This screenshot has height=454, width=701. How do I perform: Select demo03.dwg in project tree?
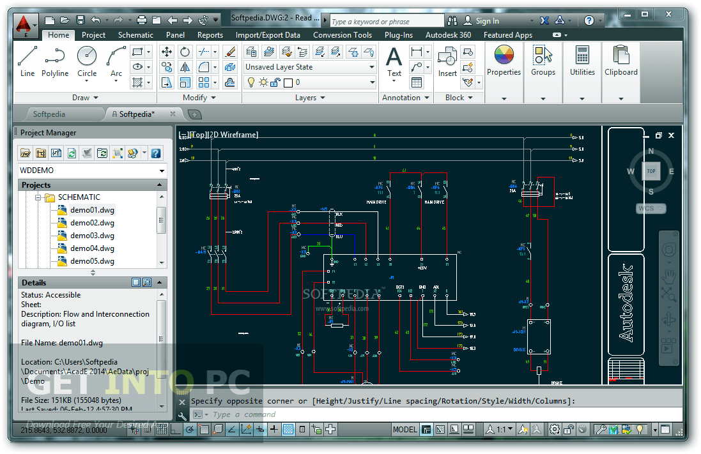point(92,236)
